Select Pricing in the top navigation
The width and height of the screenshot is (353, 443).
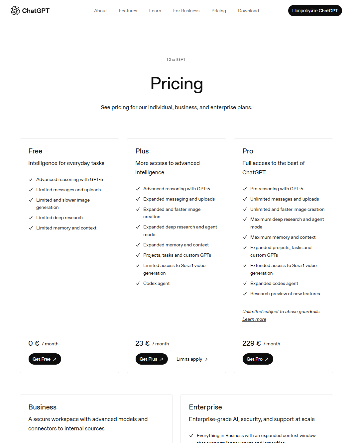(219, 11)
